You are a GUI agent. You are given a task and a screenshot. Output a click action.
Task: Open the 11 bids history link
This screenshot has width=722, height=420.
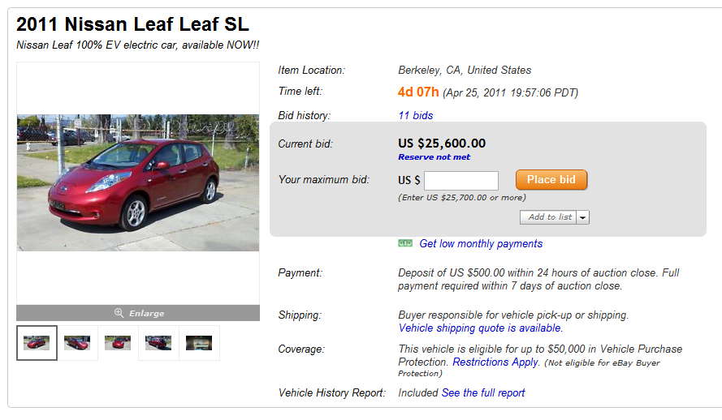(x=415, y=115)
